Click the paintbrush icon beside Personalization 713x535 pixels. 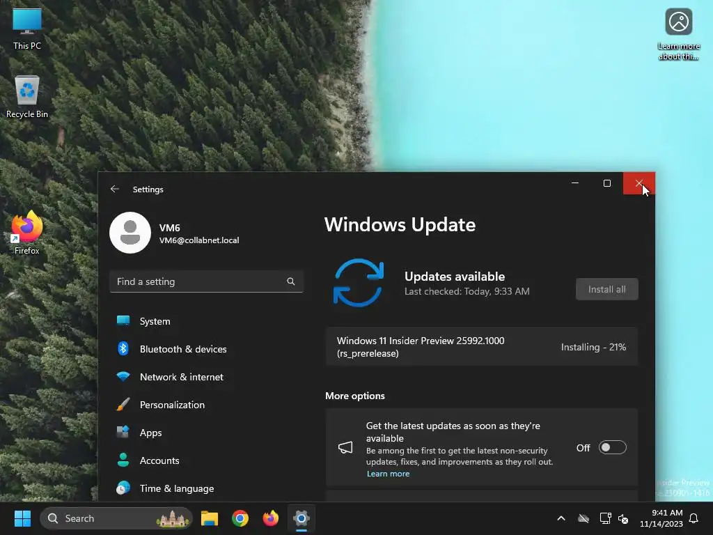123,405
